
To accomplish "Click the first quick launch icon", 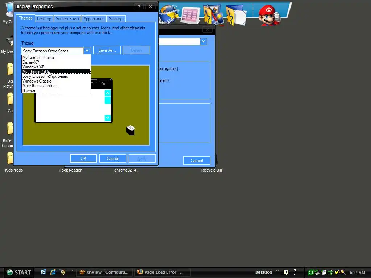I will click(x=43, y=272).
